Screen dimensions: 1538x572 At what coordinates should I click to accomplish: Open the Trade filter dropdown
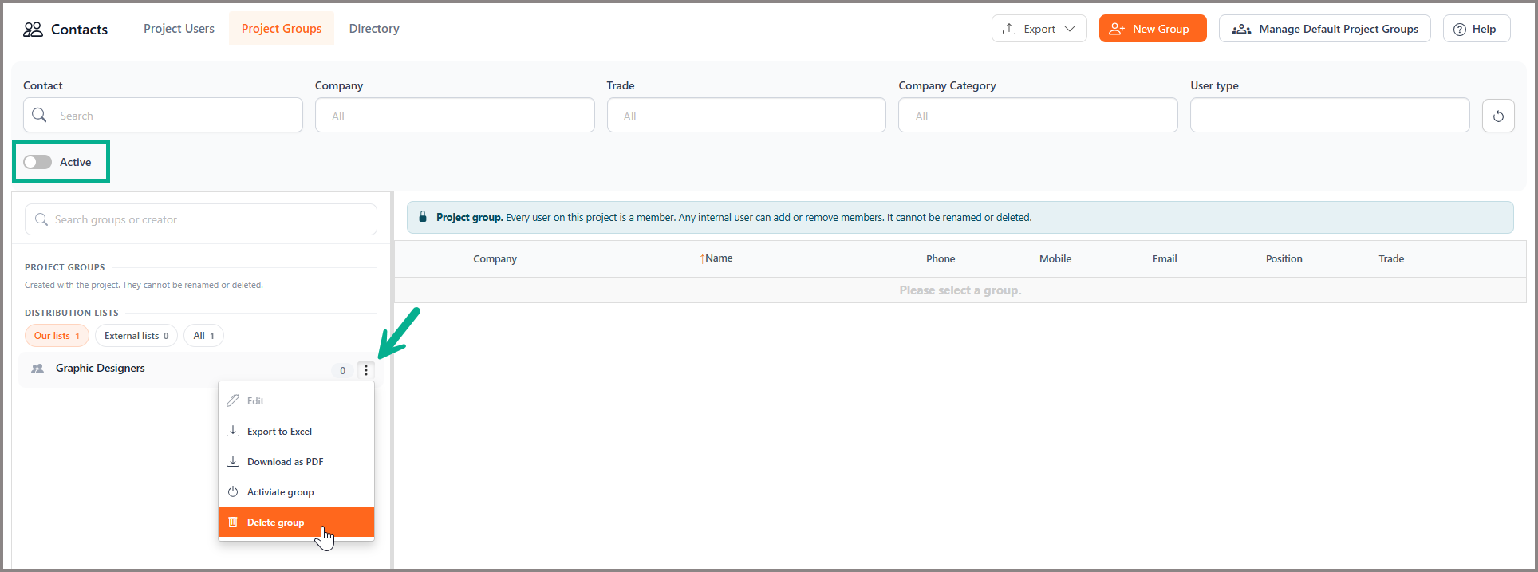pyautogui.click(x=747, y=116)
